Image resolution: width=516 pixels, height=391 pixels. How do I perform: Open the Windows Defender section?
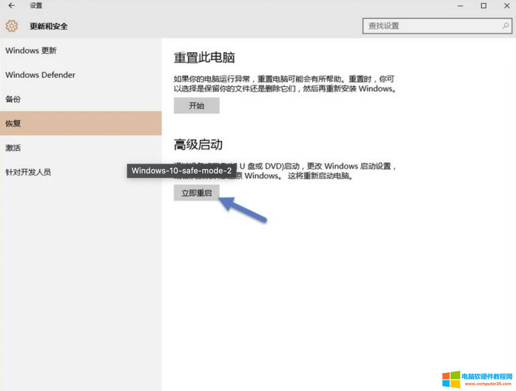click(x=81, y=75)
